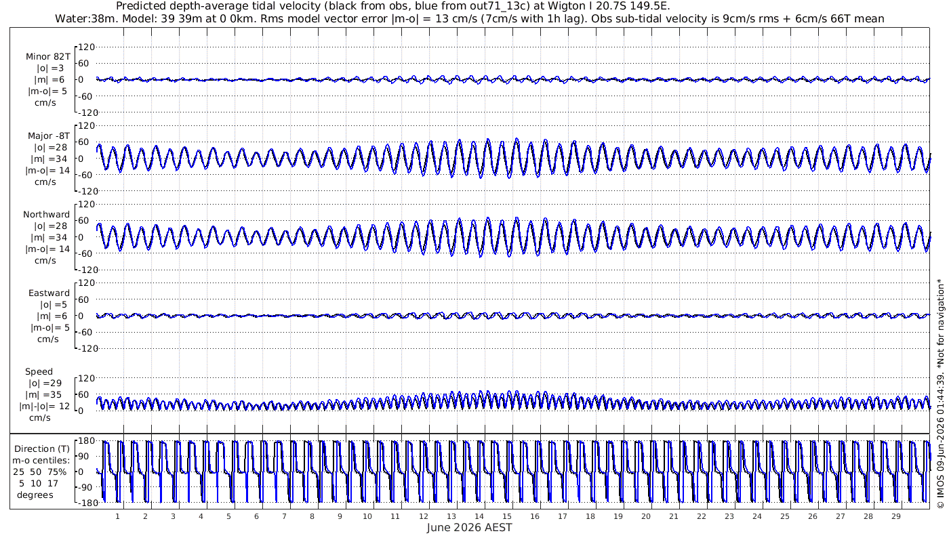The height and width of the screenshot is (542, 949).
Task: Select the Major -8T panel label
Action: pos(49,136)
